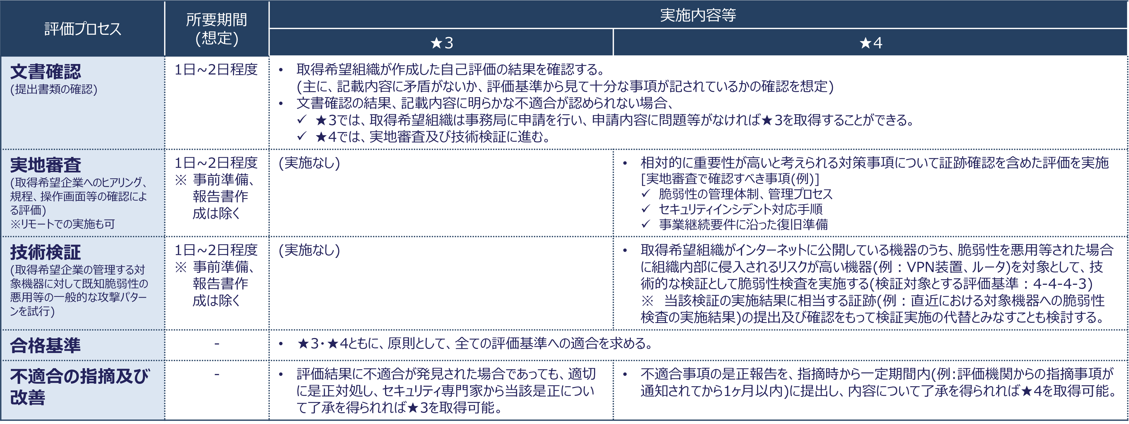Viewport: 1129px width, 424px height.
Task: Click the ※リモートでの実施も可 note
Action: pos(62,224)
